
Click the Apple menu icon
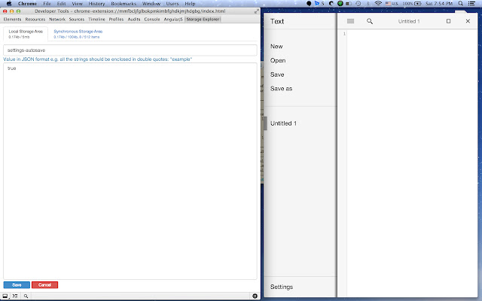(x=9, y=3)
